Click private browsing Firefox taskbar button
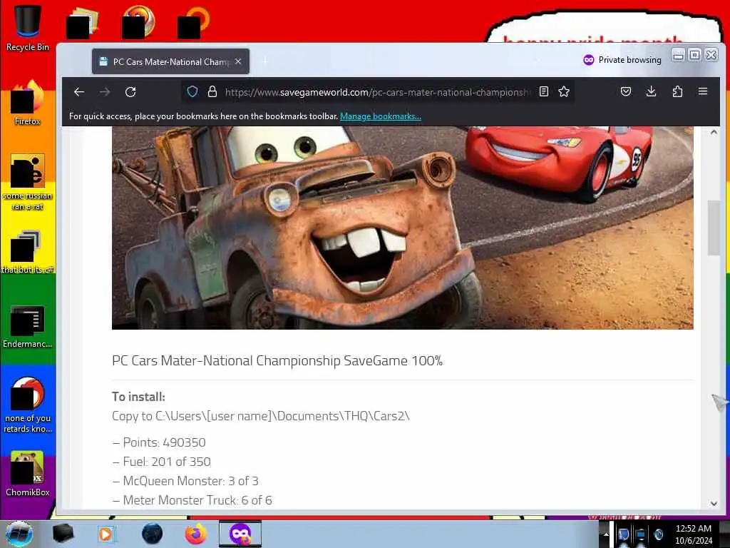Image resolution: width=730 pixels, height=548 pixels. (x=240, y=534)
